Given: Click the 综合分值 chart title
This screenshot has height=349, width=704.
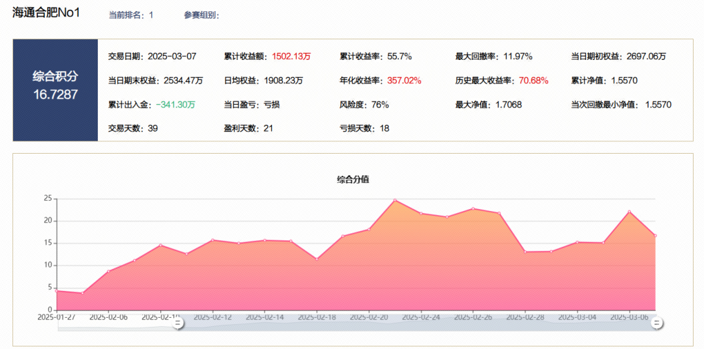Looking at the screenshot, I should pos(353,179).
